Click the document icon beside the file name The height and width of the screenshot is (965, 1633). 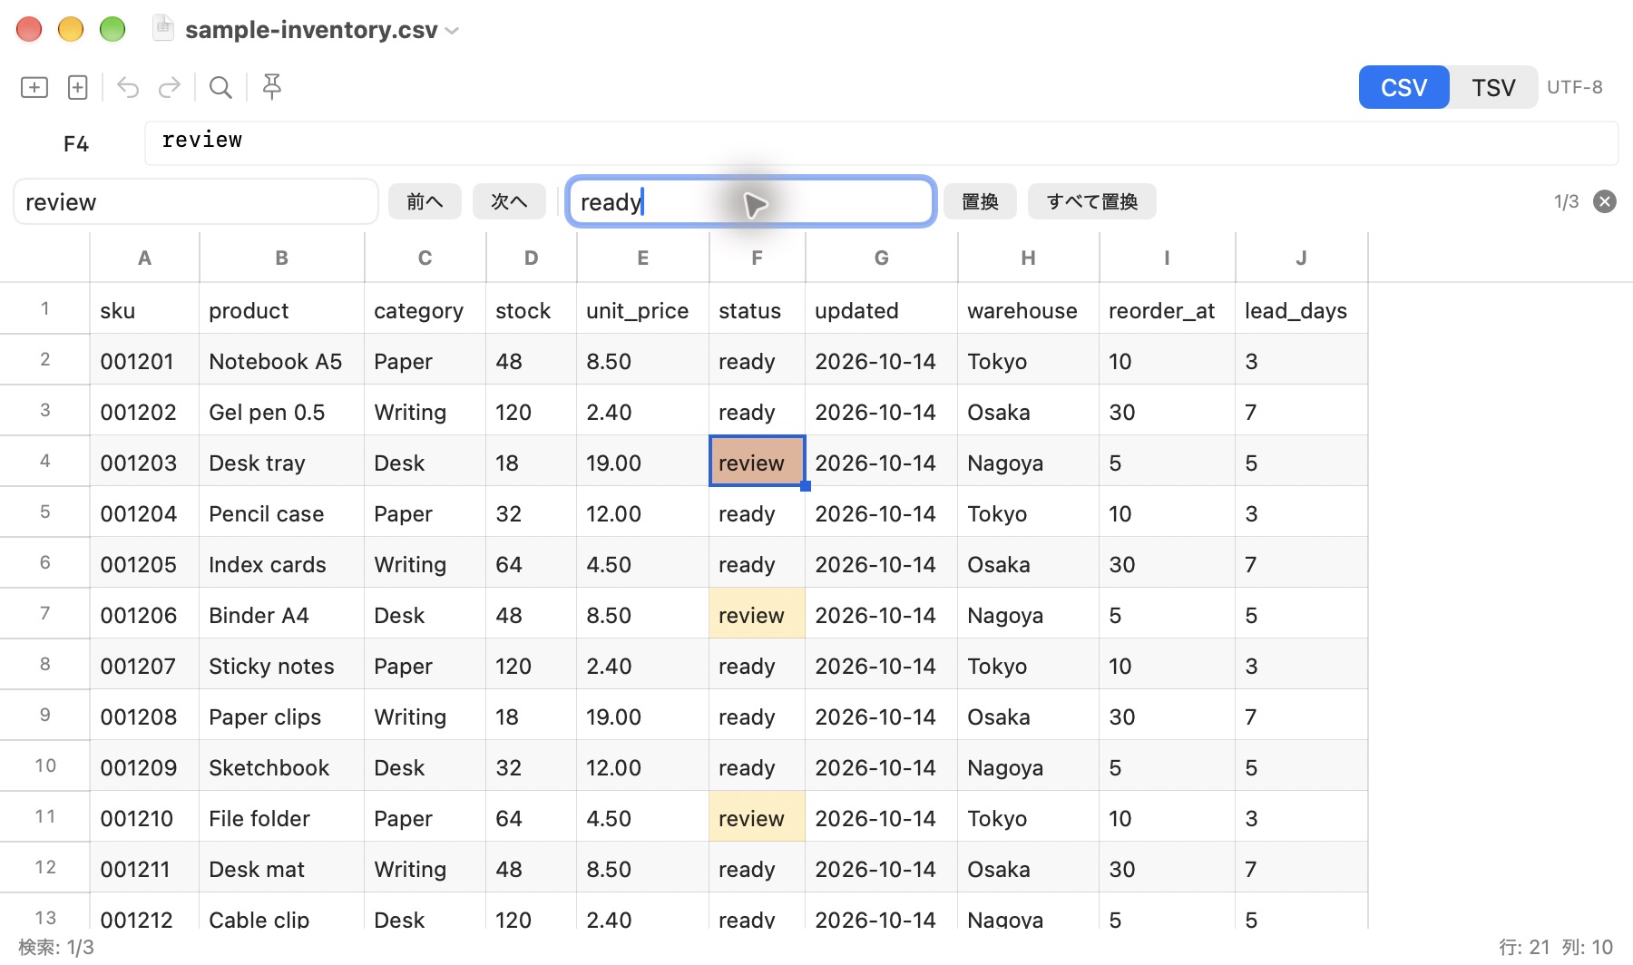click(x=163, y=29)
